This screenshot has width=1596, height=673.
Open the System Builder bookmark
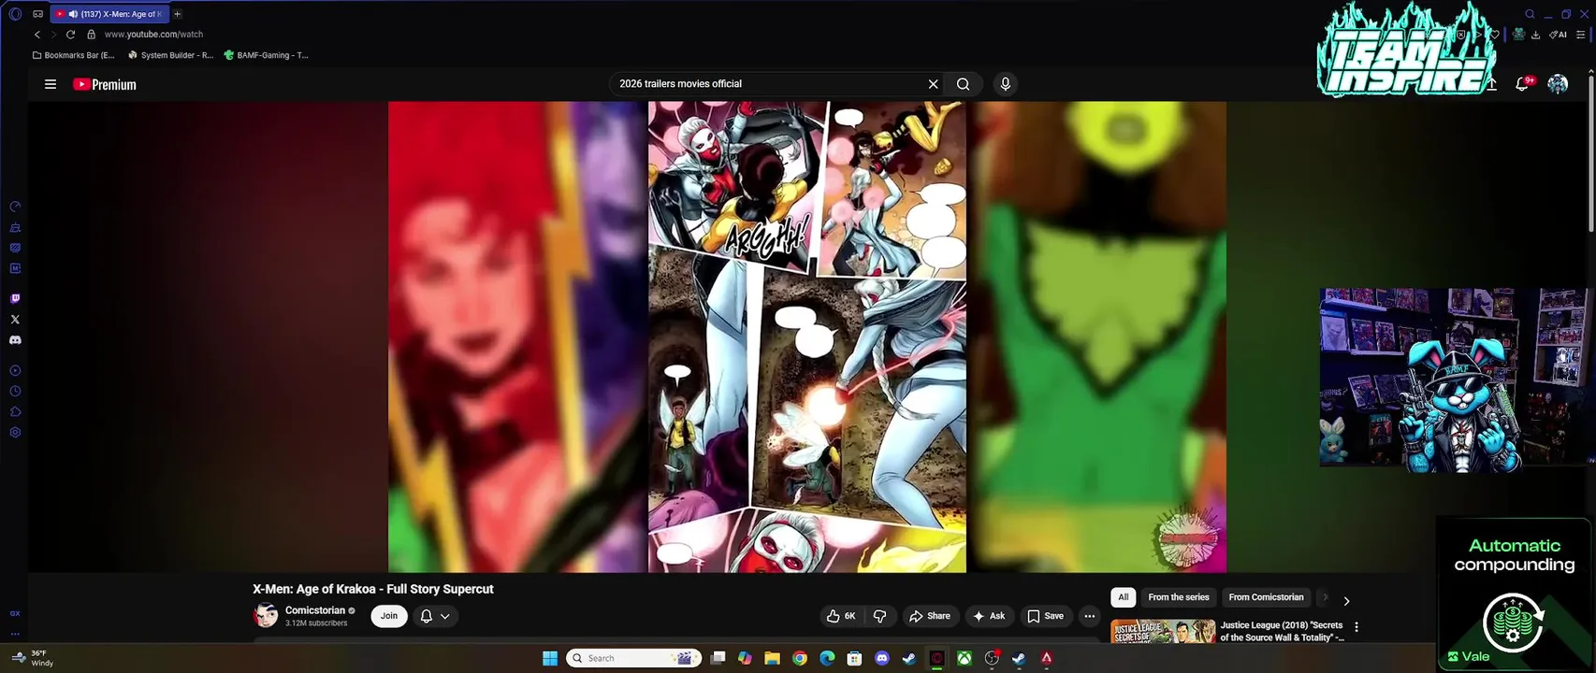[x=170, y=55]
